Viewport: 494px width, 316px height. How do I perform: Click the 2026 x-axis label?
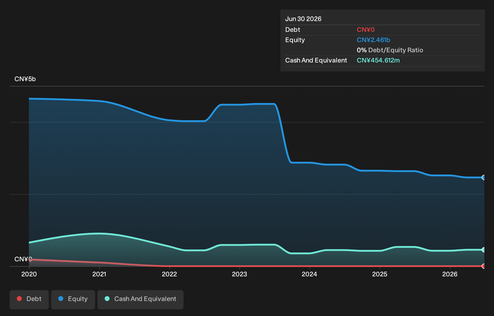(x=450, y=274)
